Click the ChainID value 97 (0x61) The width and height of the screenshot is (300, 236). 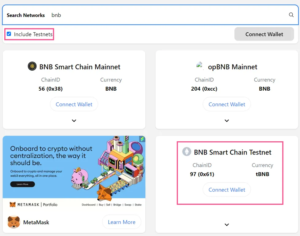pos(202,174)
